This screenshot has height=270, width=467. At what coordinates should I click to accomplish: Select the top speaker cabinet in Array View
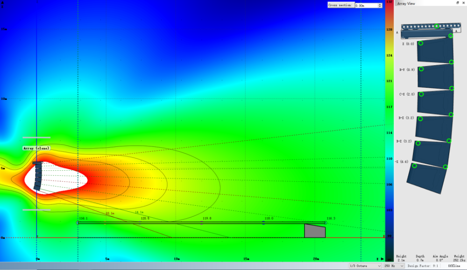435,50
